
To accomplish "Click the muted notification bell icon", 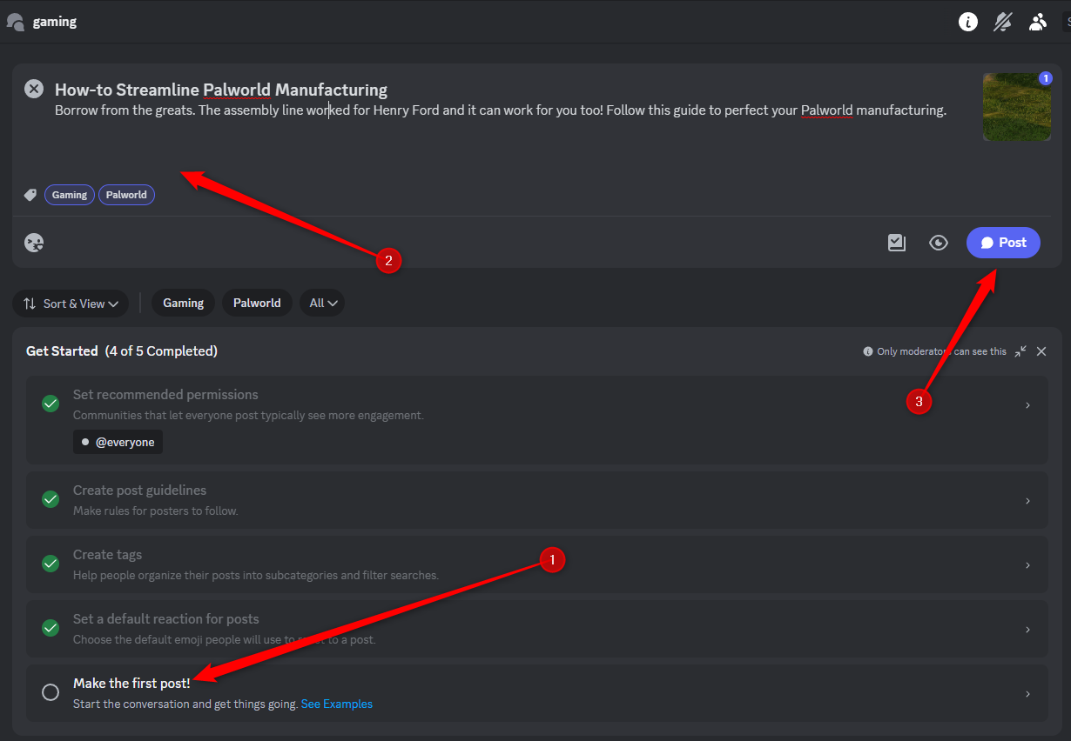I will [1002, 22].
